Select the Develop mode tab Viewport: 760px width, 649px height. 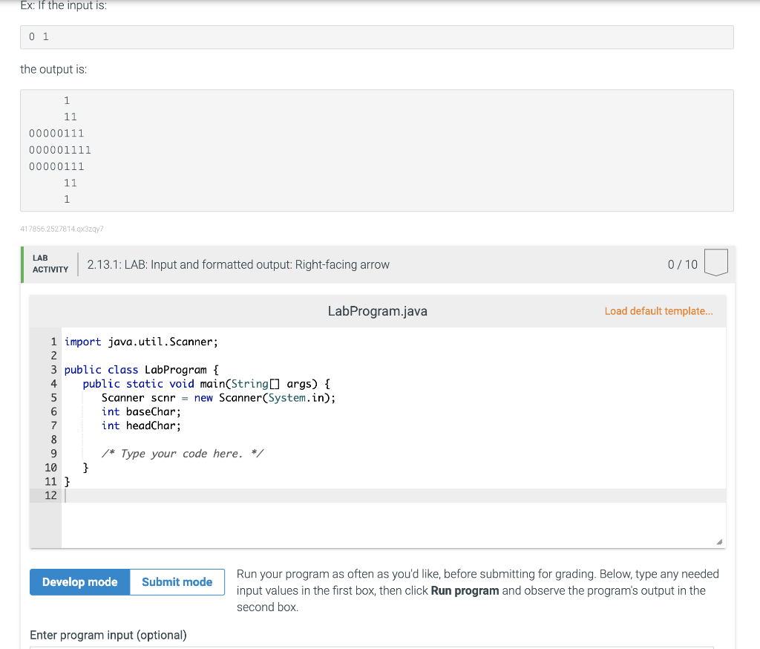pyautogui.click(x=79, y=582)
